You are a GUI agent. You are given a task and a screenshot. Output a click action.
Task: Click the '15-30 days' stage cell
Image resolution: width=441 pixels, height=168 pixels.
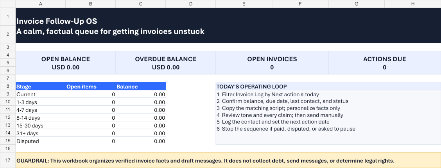[41, 126]
